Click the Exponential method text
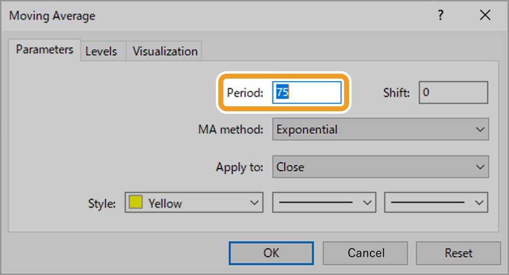 307,130
